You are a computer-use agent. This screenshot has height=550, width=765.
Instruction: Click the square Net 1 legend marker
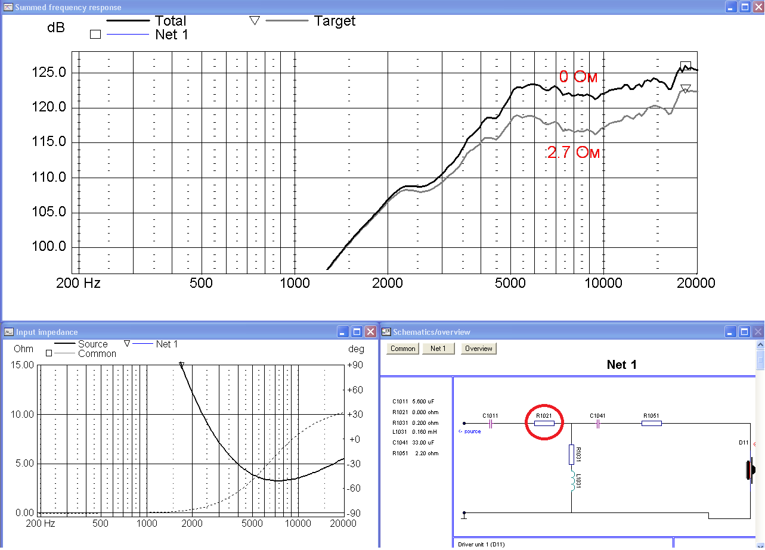[x=95, y=35]
